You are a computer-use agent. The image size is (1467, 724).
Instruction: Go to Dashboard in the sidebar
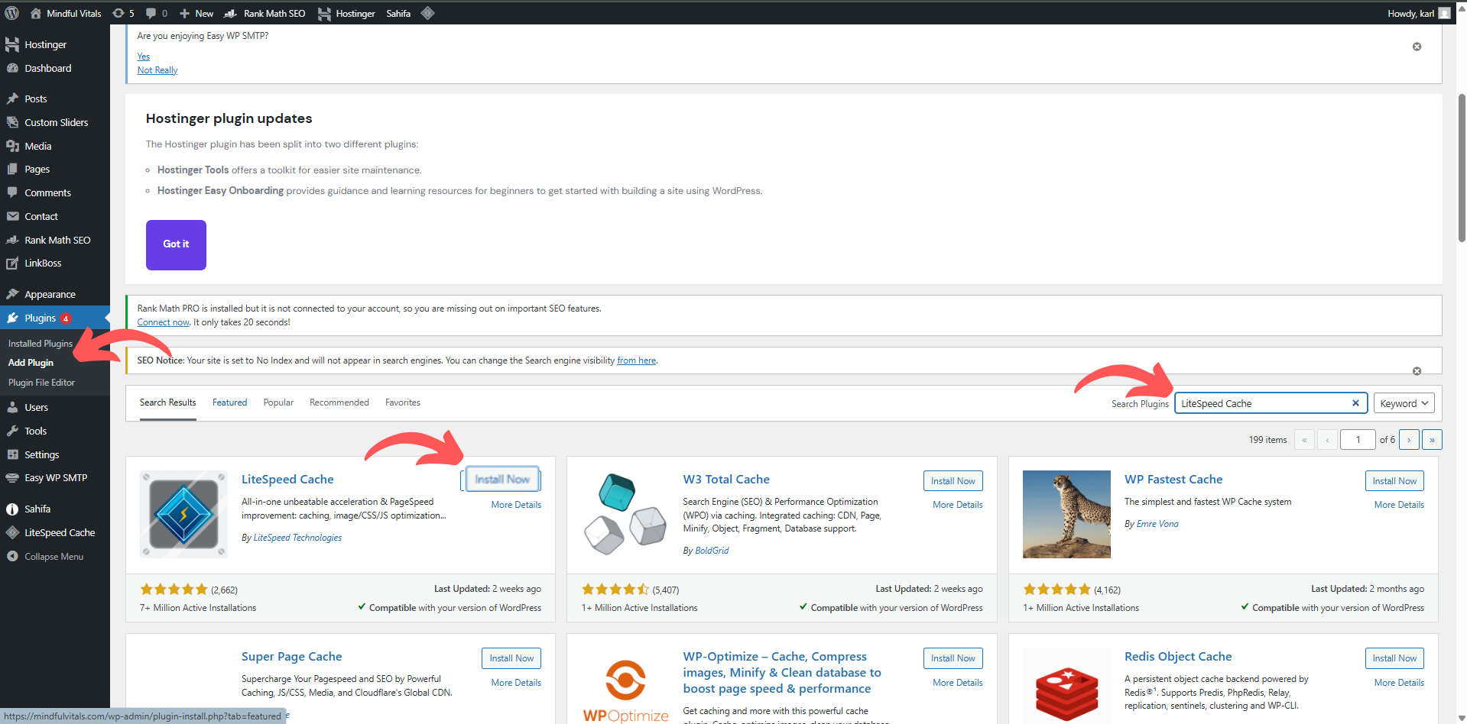tap(55, 68)
